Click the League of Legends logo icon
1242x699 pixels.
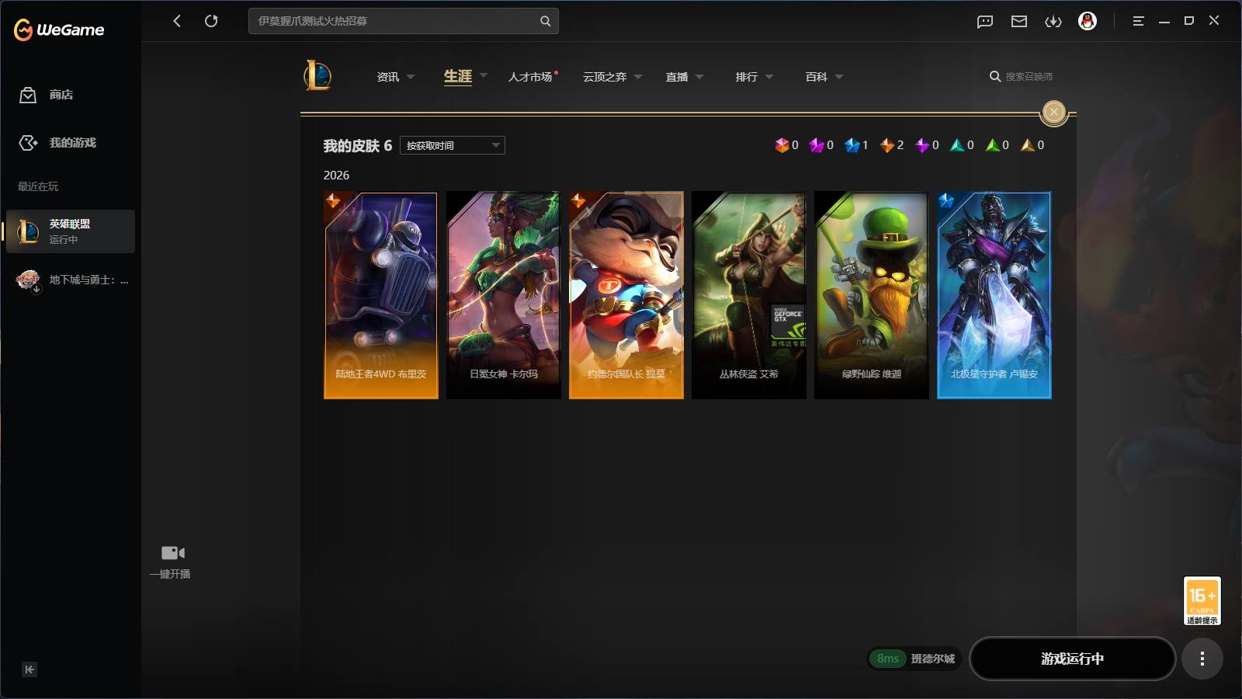[x=317, y=75]
